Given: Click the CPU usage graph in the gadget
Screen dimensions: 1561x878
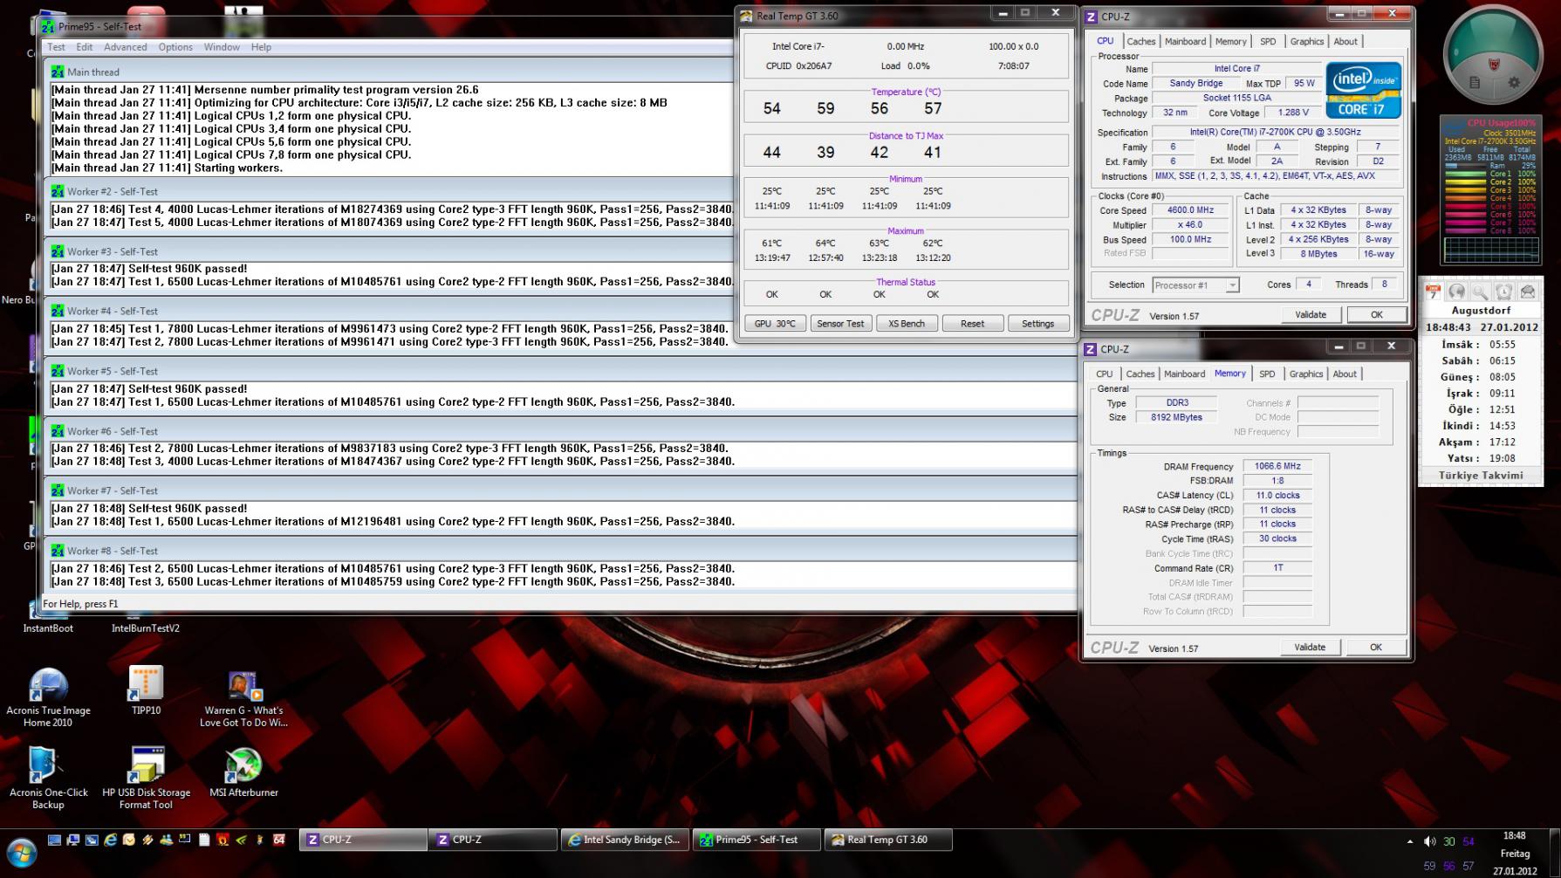Looking at the screenshot, I should point(1489,250).
